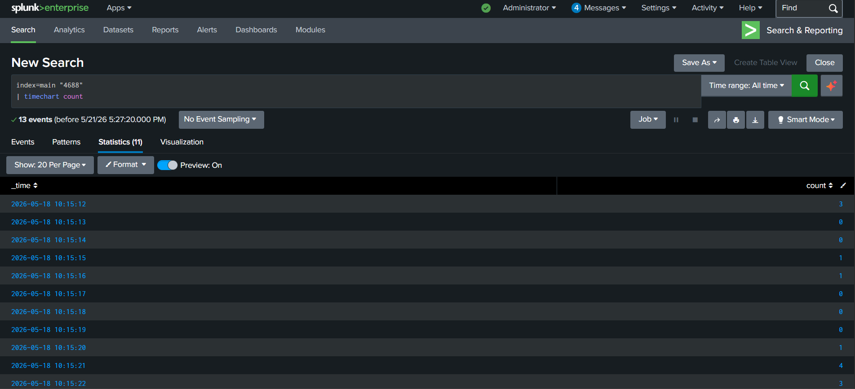855x389 pixels.
Task: Open the AI assistant sparkle icon
Action: 831,86
